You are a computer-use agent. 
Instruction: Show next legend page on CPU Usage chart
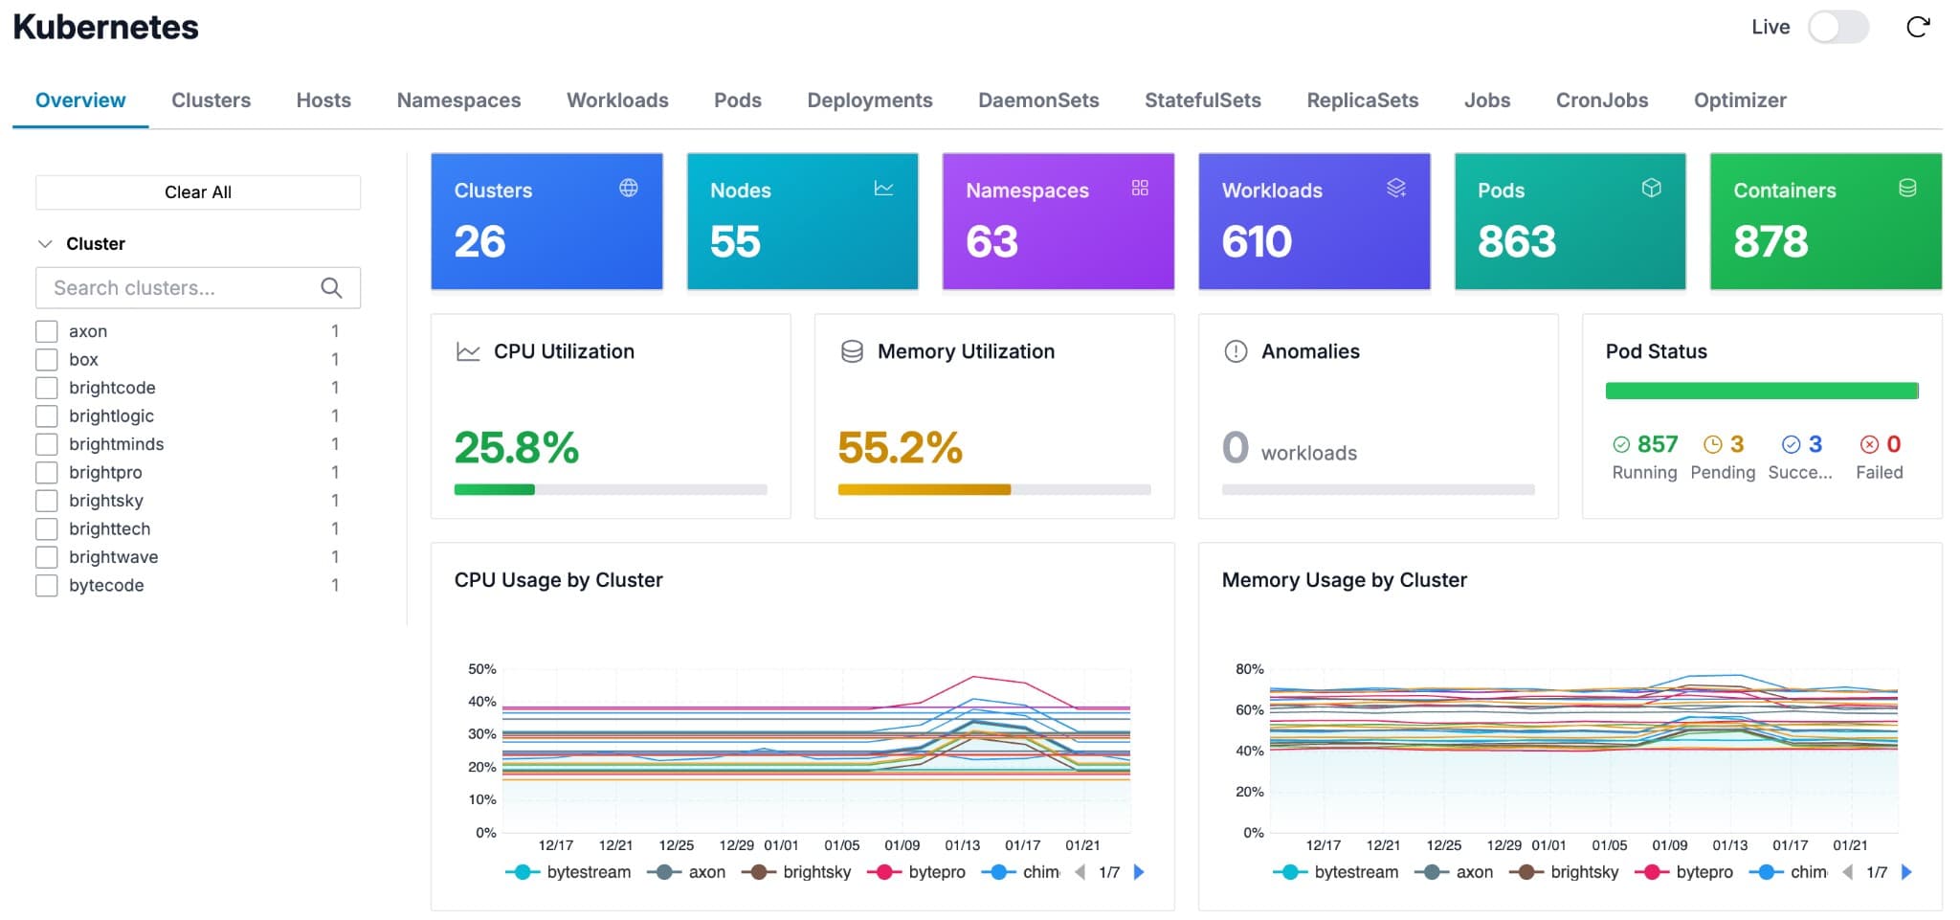1139,872
